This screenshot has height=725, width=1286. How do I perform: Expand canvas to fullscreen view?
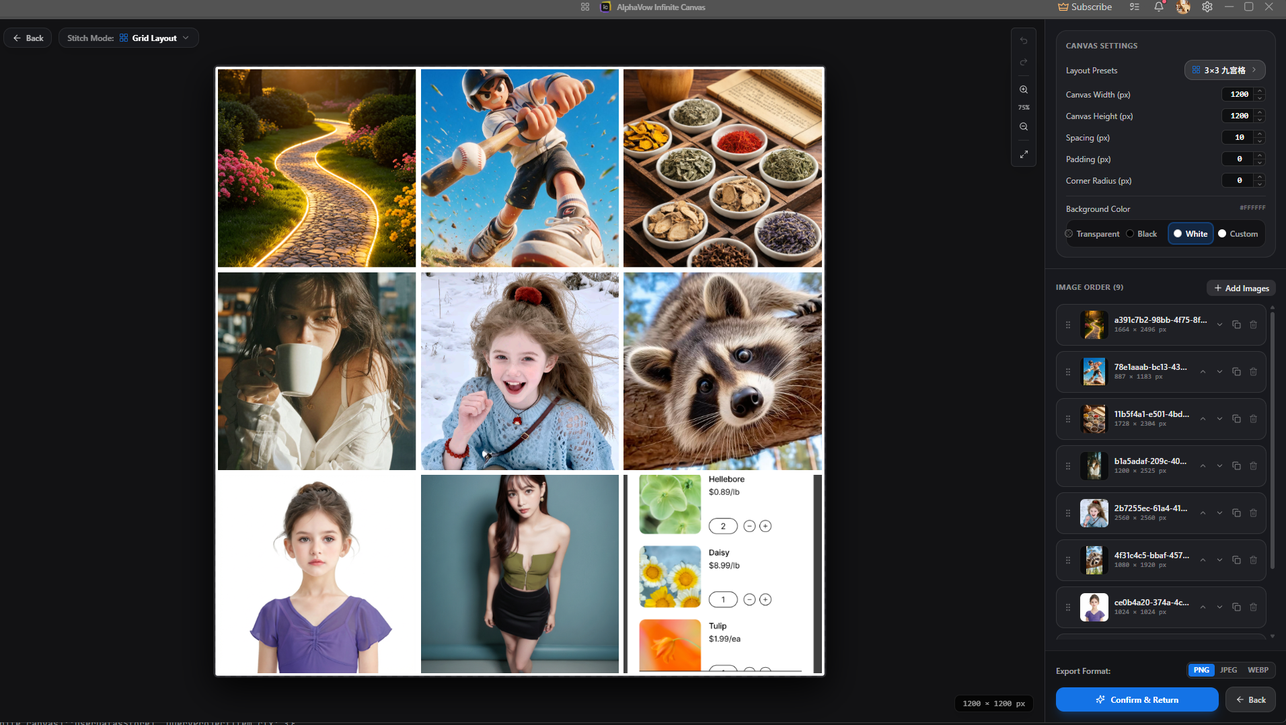1024,154
